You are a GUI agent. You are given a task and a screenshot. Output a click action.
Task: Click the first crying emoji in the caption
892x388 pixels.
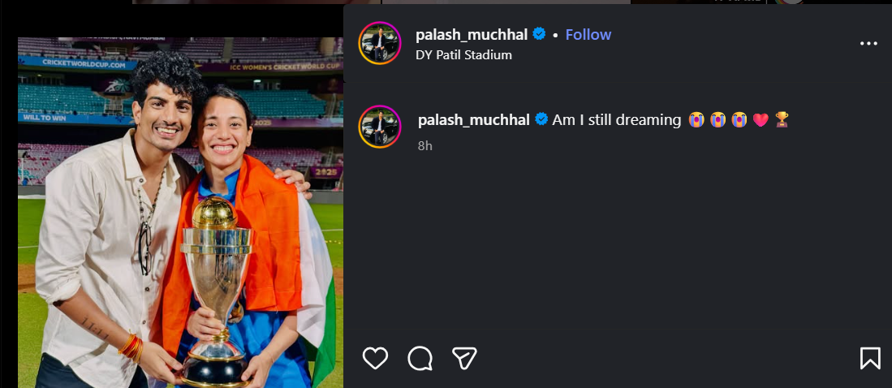point(696,119)
